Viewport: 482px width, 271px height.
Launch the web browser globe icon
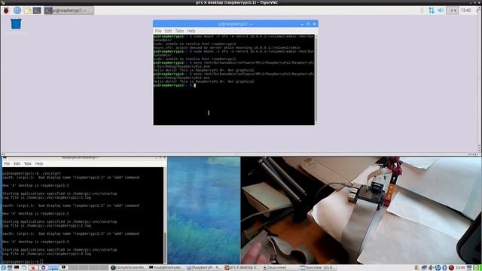[17, 11]
